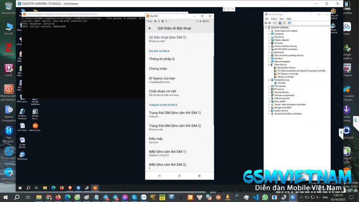Viewport: 359px width, 202px height.
Task: Tap the Android home navigation circle
Action: (179, 176)
